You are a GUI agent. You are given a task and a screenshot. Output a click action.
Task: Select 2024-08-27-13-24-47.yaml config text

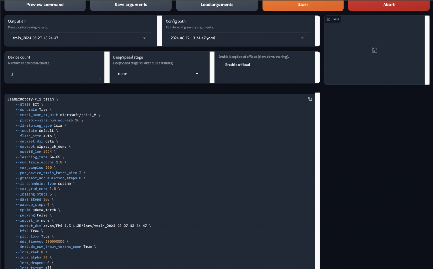193,38
